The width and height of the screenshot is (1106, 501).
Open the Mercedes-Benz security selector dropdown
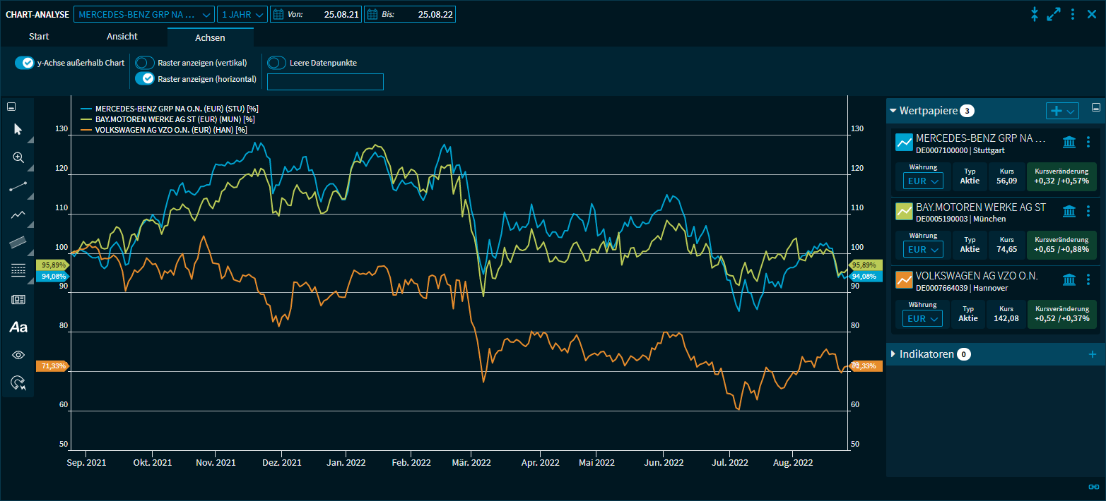pyautogui.click(x=144, y=14)
